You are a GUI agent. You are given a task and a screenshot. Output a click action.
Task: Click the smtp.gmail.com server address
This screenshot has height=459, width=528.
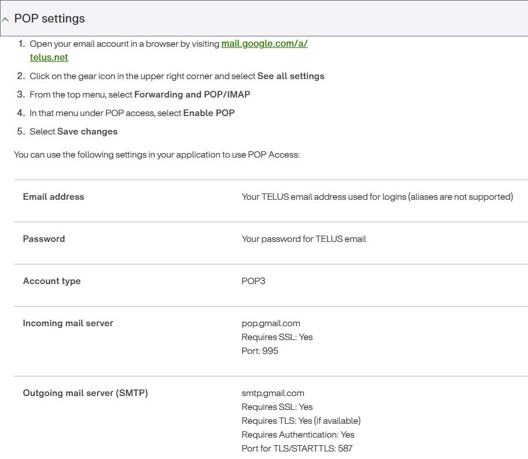273,393
